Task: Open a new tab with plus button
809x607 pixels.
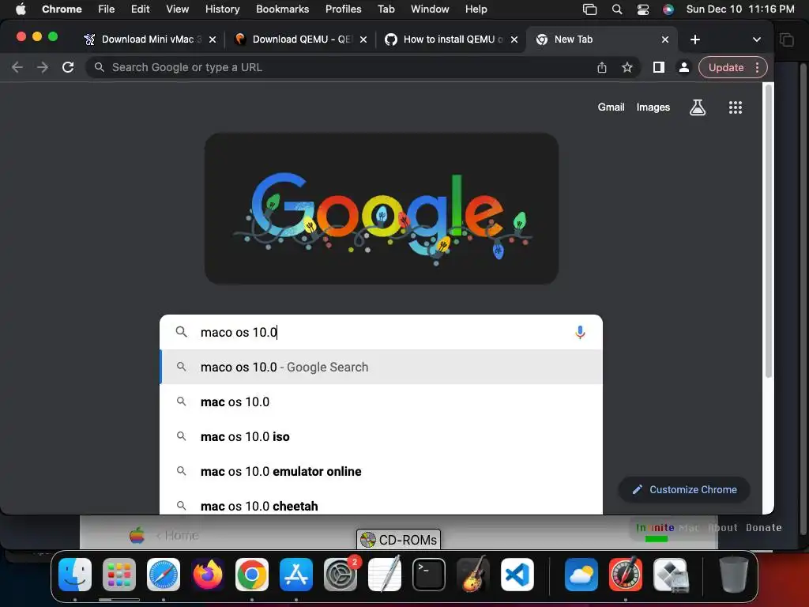Action: [x=695, y=40]
